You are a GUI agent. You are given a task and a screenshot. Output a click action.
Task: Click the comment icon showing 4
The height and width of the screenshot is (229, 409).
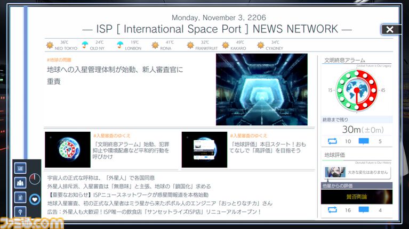(x=364, y=210)
